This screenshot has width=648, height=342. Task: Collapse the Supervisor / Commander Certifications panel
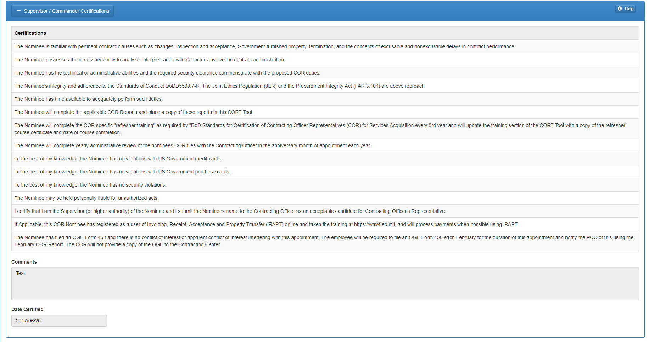point(18,11)
